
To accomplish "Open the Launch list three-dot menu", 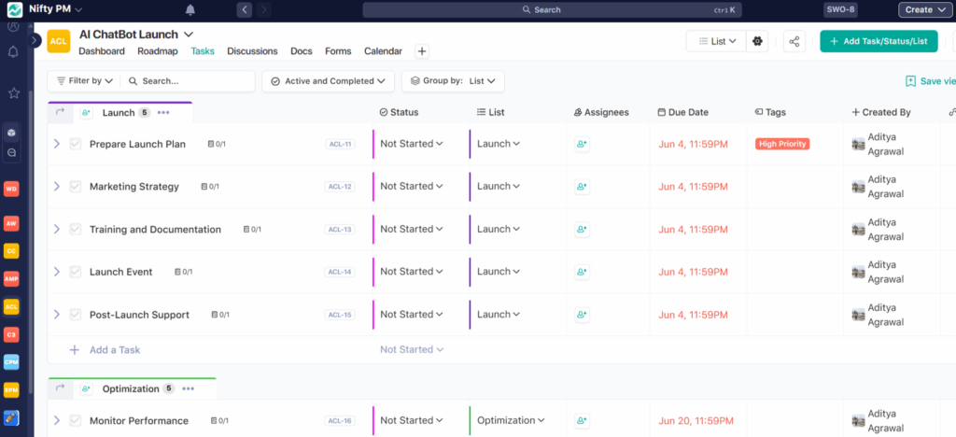I will 163,113.
